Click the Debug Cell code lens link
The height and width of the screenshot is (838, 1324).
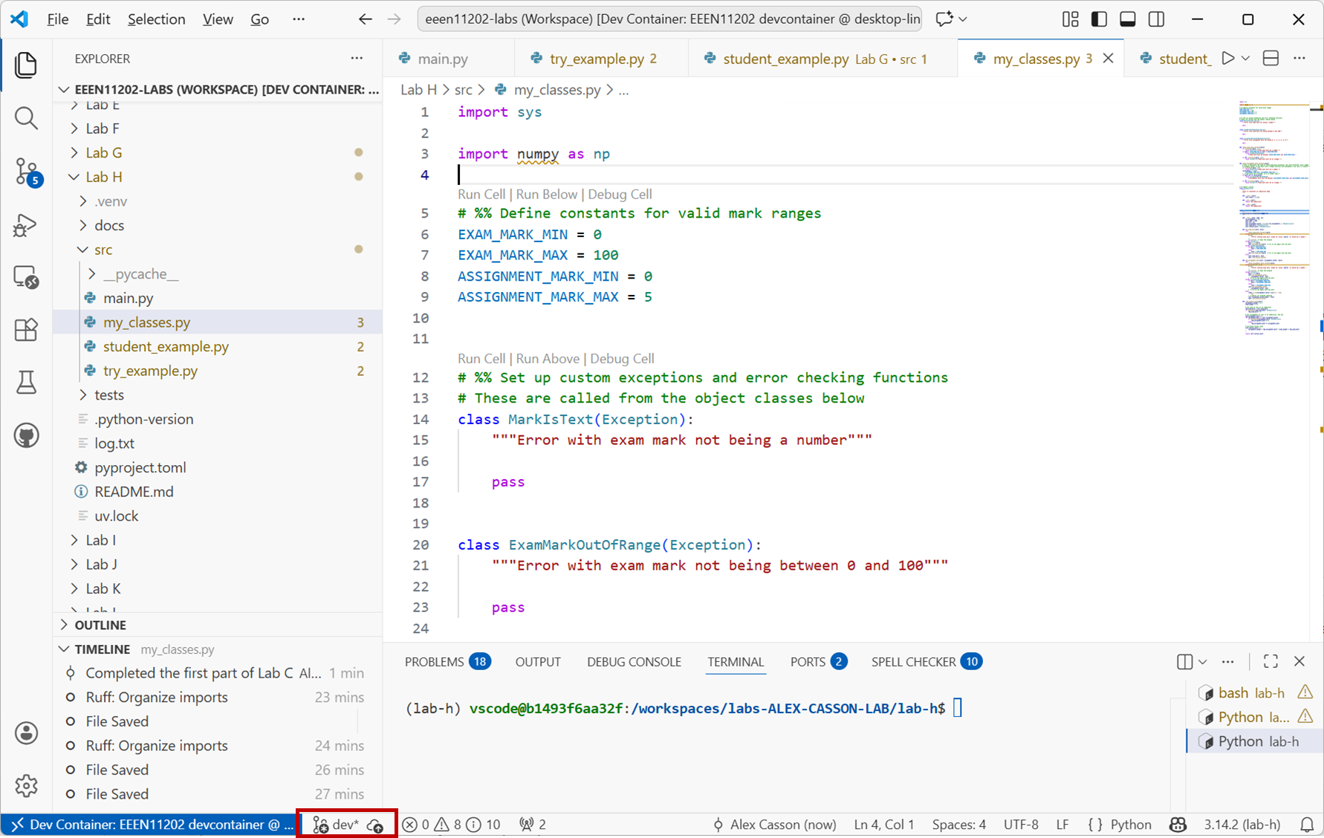(x=620, y=194)
